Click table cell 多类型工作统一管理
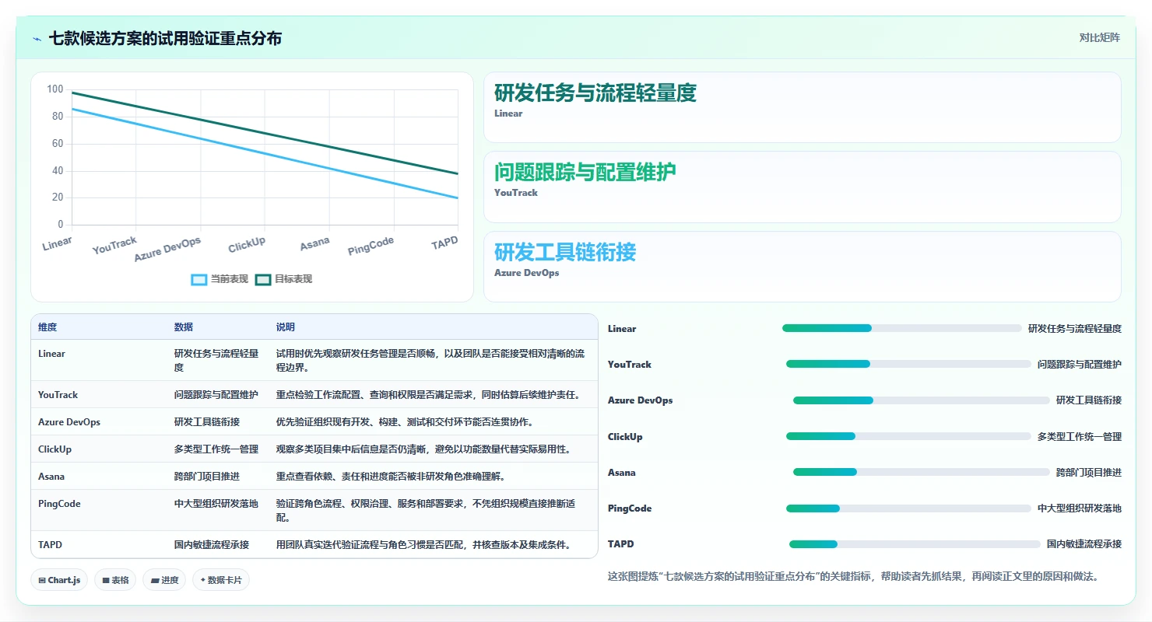Image resolution: width=1152 pixels, height=622 pixels. (216, 449)
